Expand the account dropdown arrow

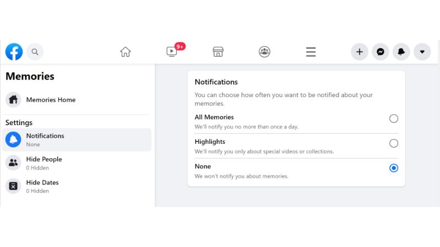[422, 52]
